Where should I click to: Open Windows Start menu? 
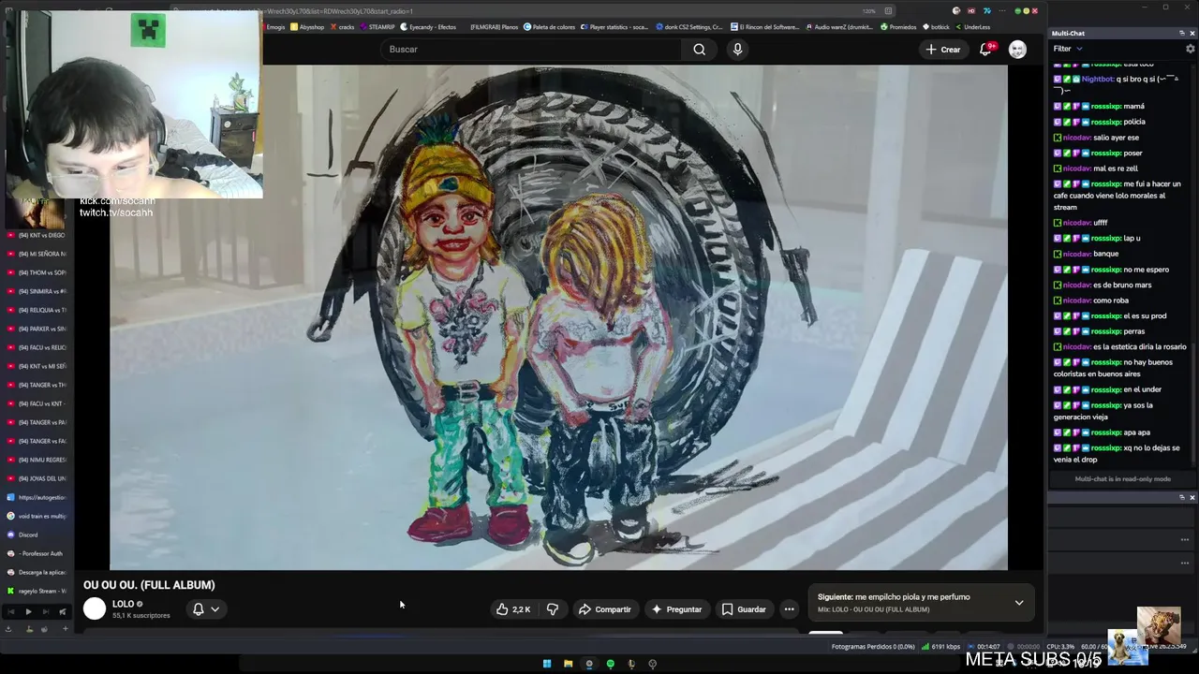tap(547, 664)
